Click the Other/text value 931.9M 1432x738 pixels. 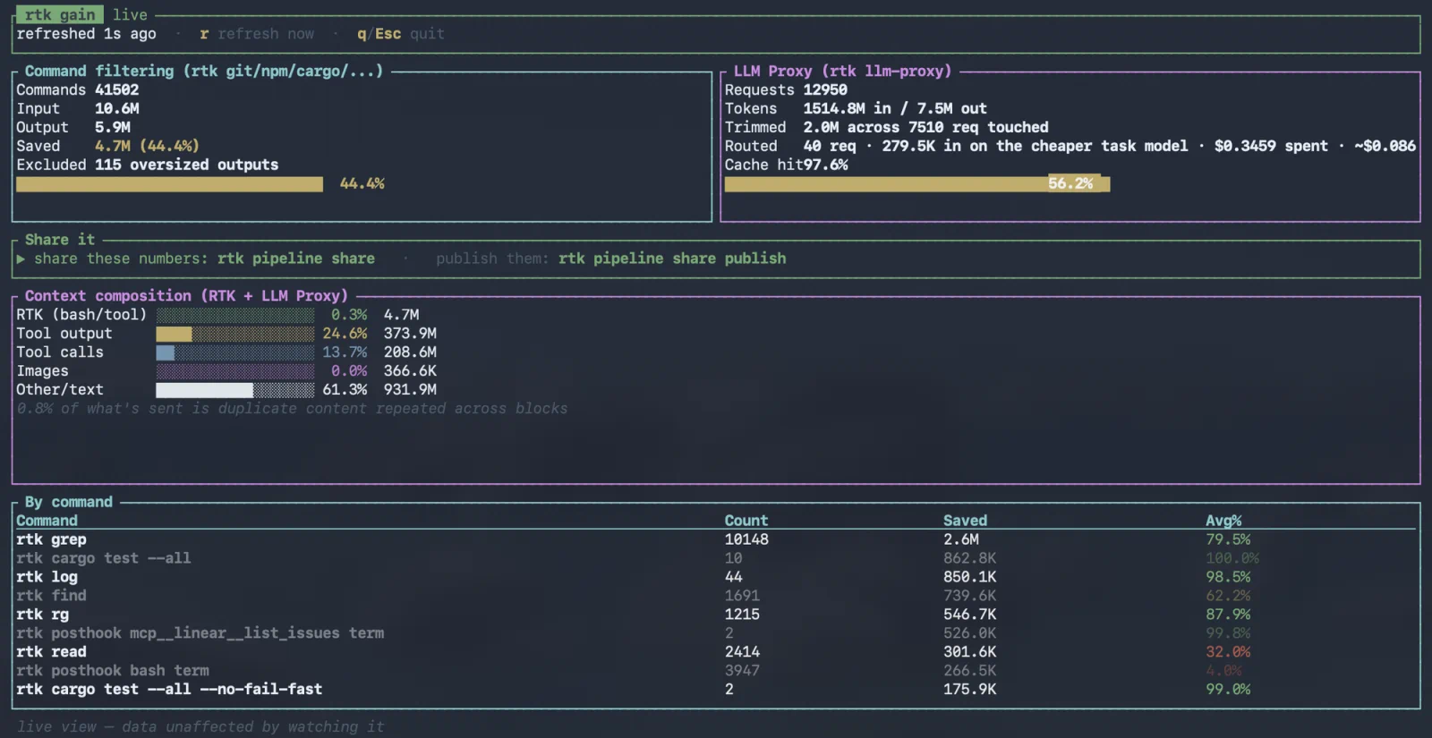(410, 390)
